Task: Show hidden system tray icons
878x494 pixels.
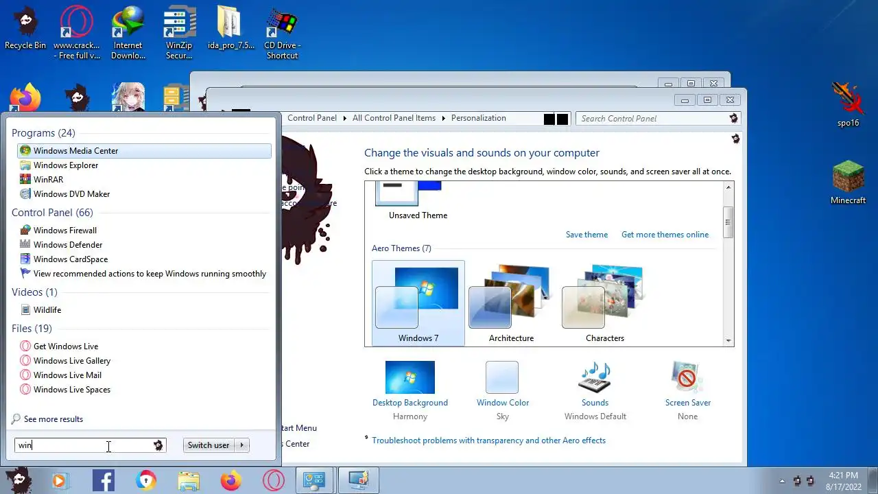Action: click(782, 481)
